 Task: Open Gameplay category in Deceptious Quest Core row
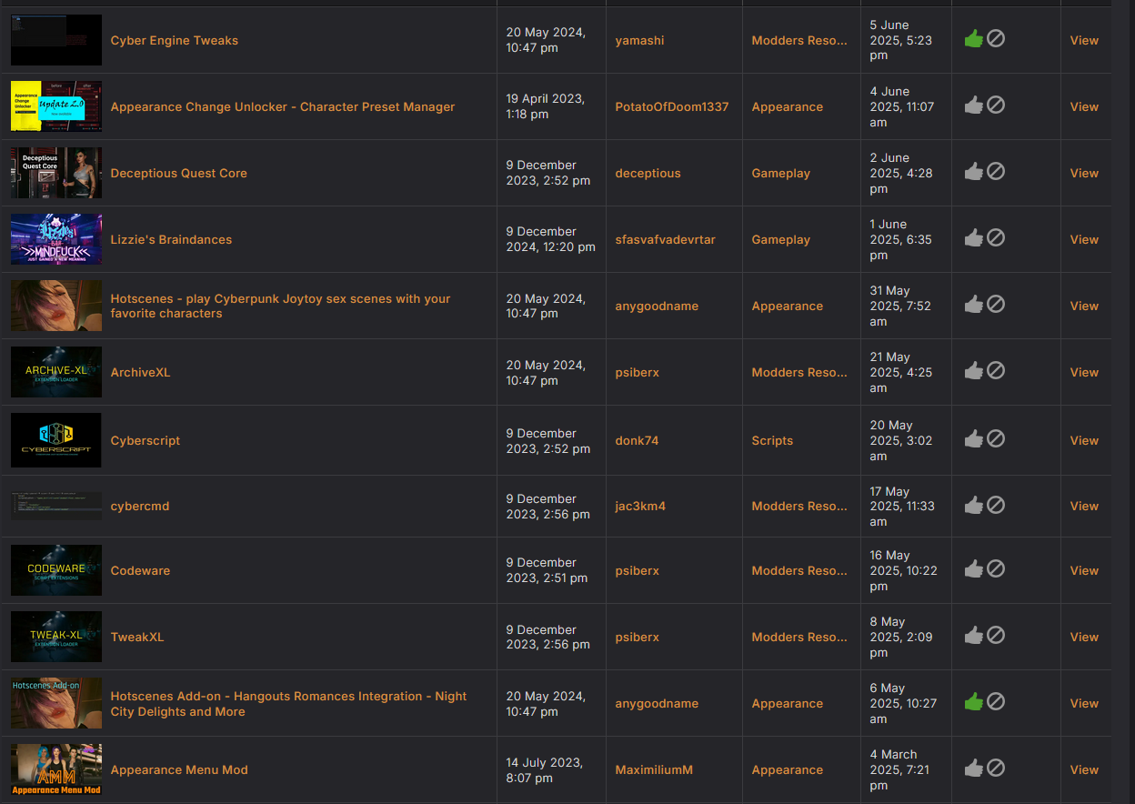tap(780, 173)
